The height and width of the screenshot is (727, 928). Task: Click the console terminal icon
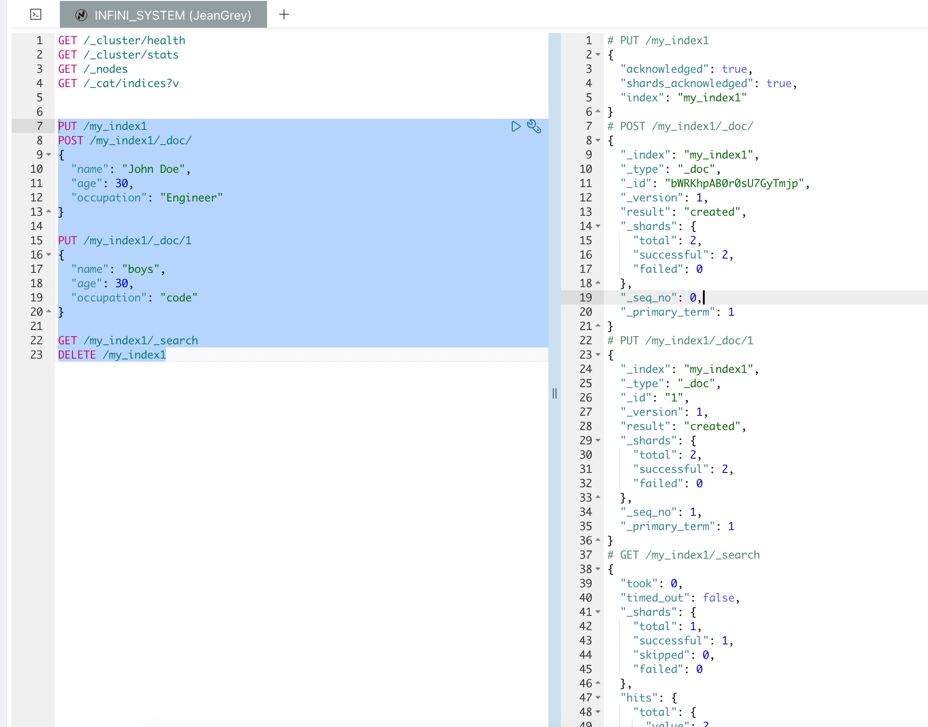[36, 15]
